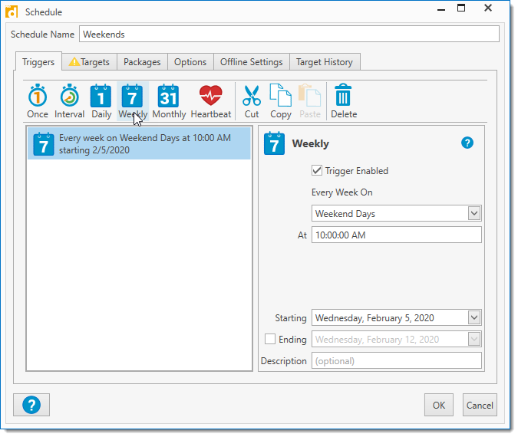Enable the Ending date checkbox
Screen dimensions: 518x437
coord(270,339)
